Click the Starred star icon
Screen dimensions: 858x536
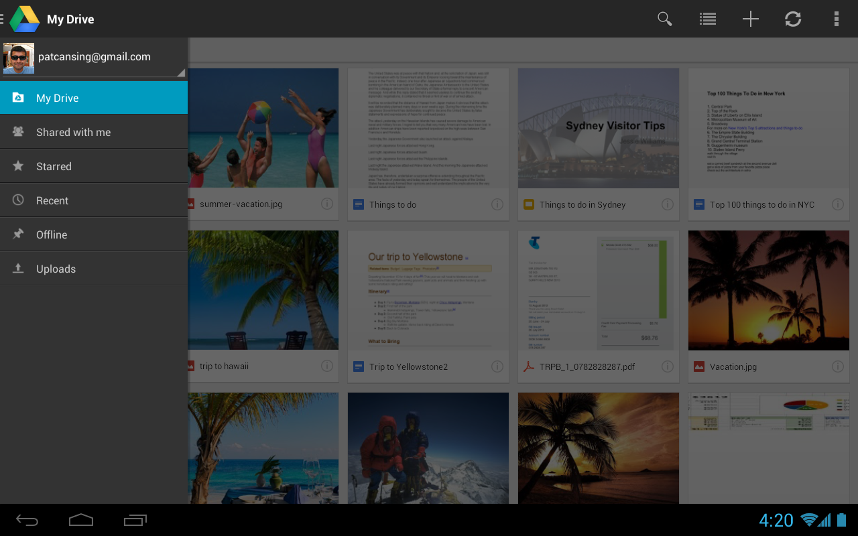pos(19,166)
